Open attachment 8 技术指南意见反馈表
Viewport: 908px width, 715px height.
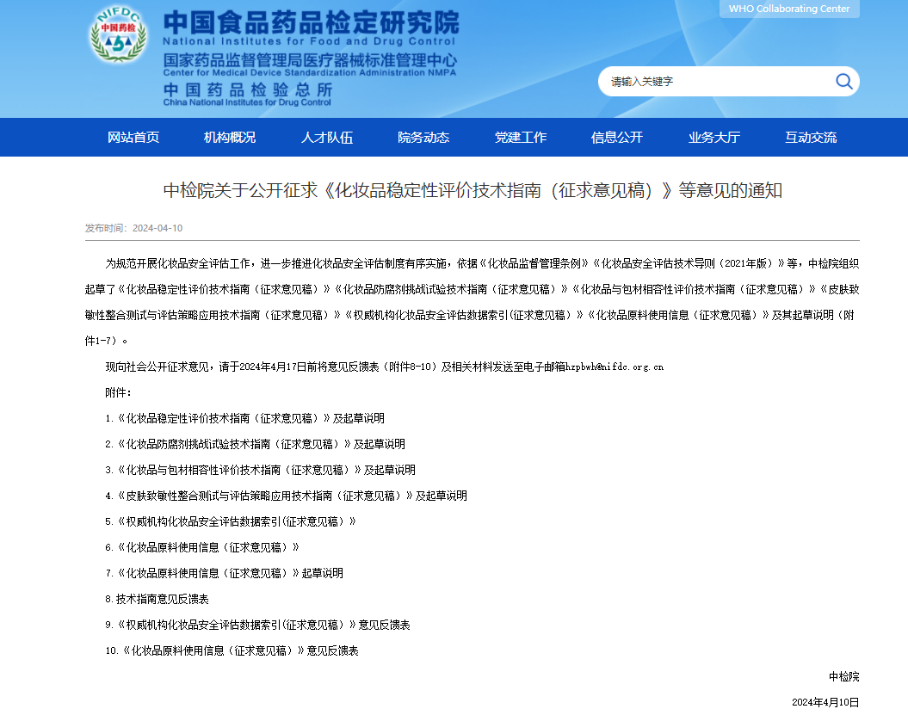coord(157,599)
